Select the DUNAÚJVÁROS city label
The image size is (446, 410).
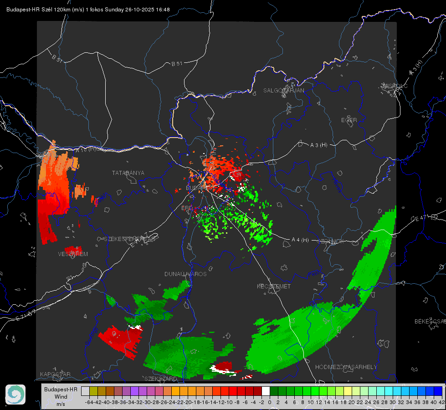click(185, 274)
